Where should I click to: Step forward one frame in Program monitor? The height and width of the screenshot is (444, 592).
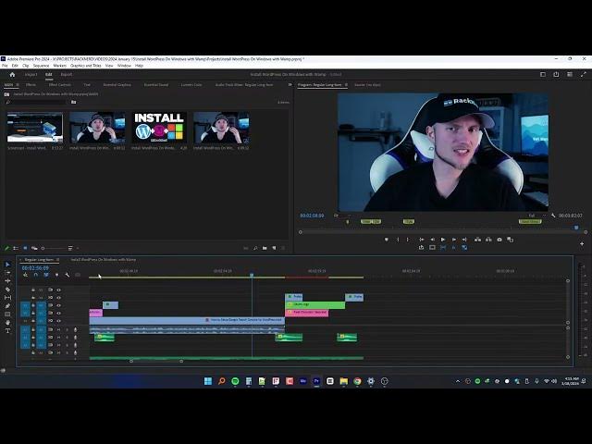point(454,240)
